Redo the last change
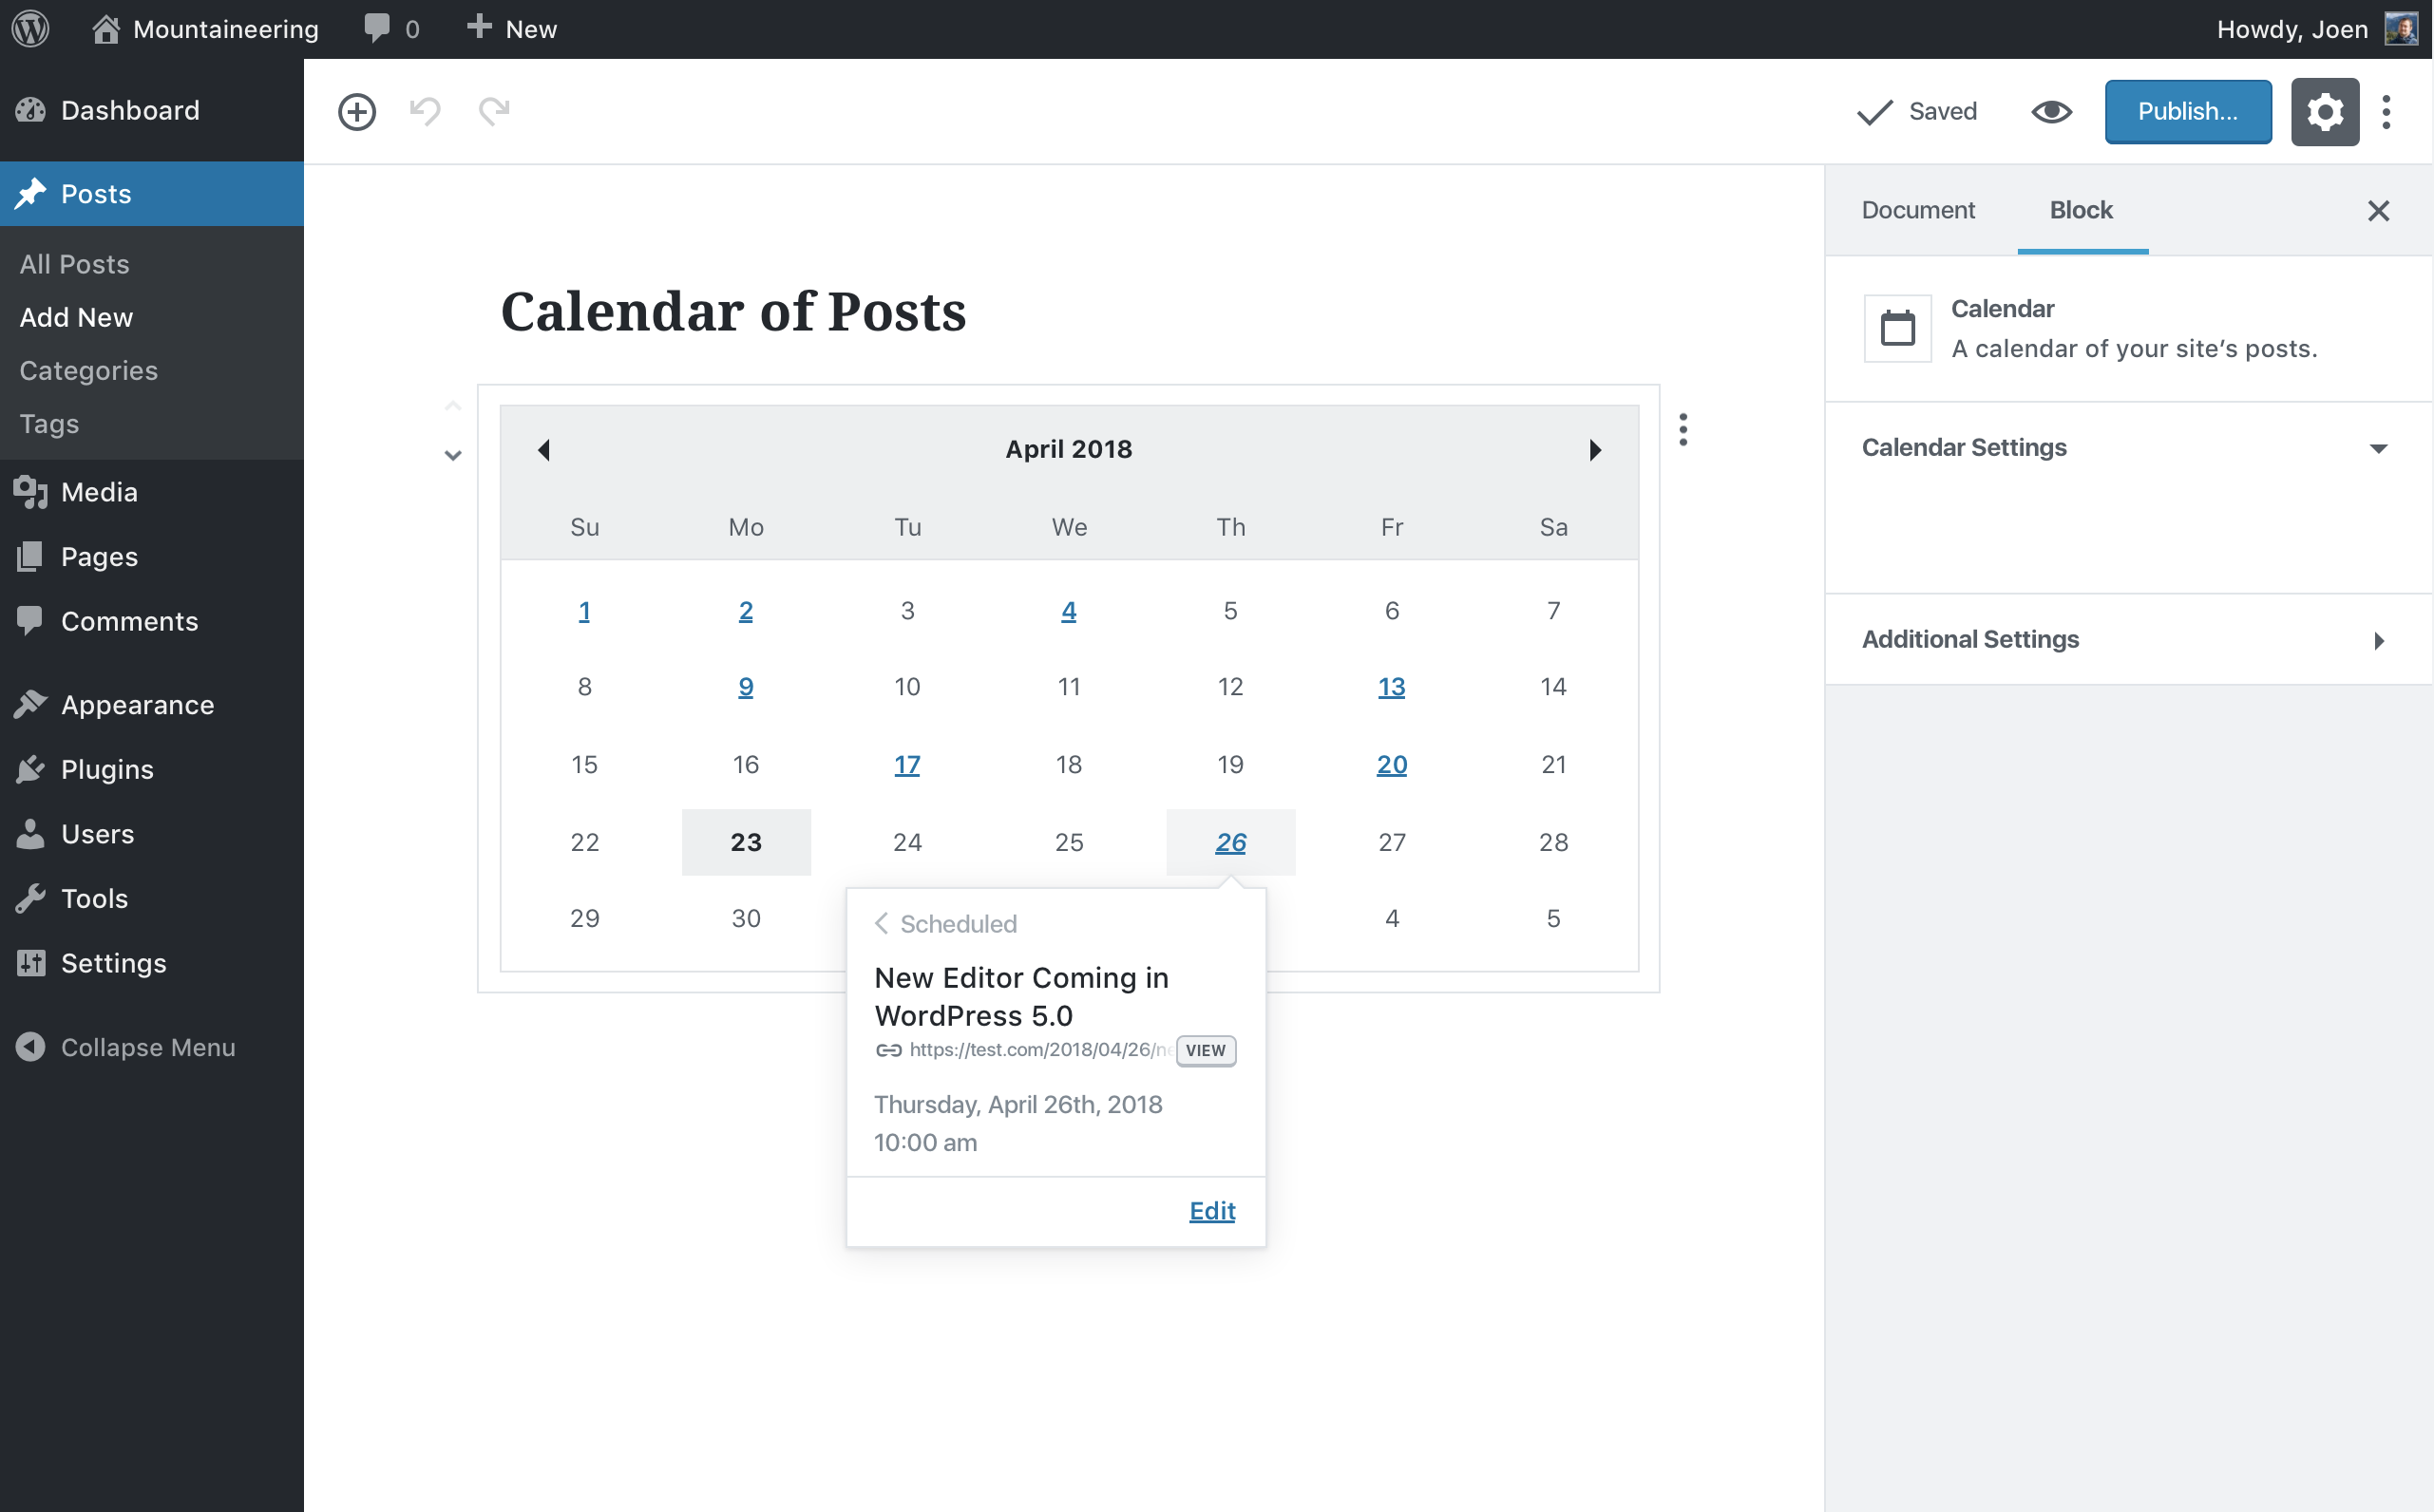Screen dimensions: 2434x1512 click(494, 111)
